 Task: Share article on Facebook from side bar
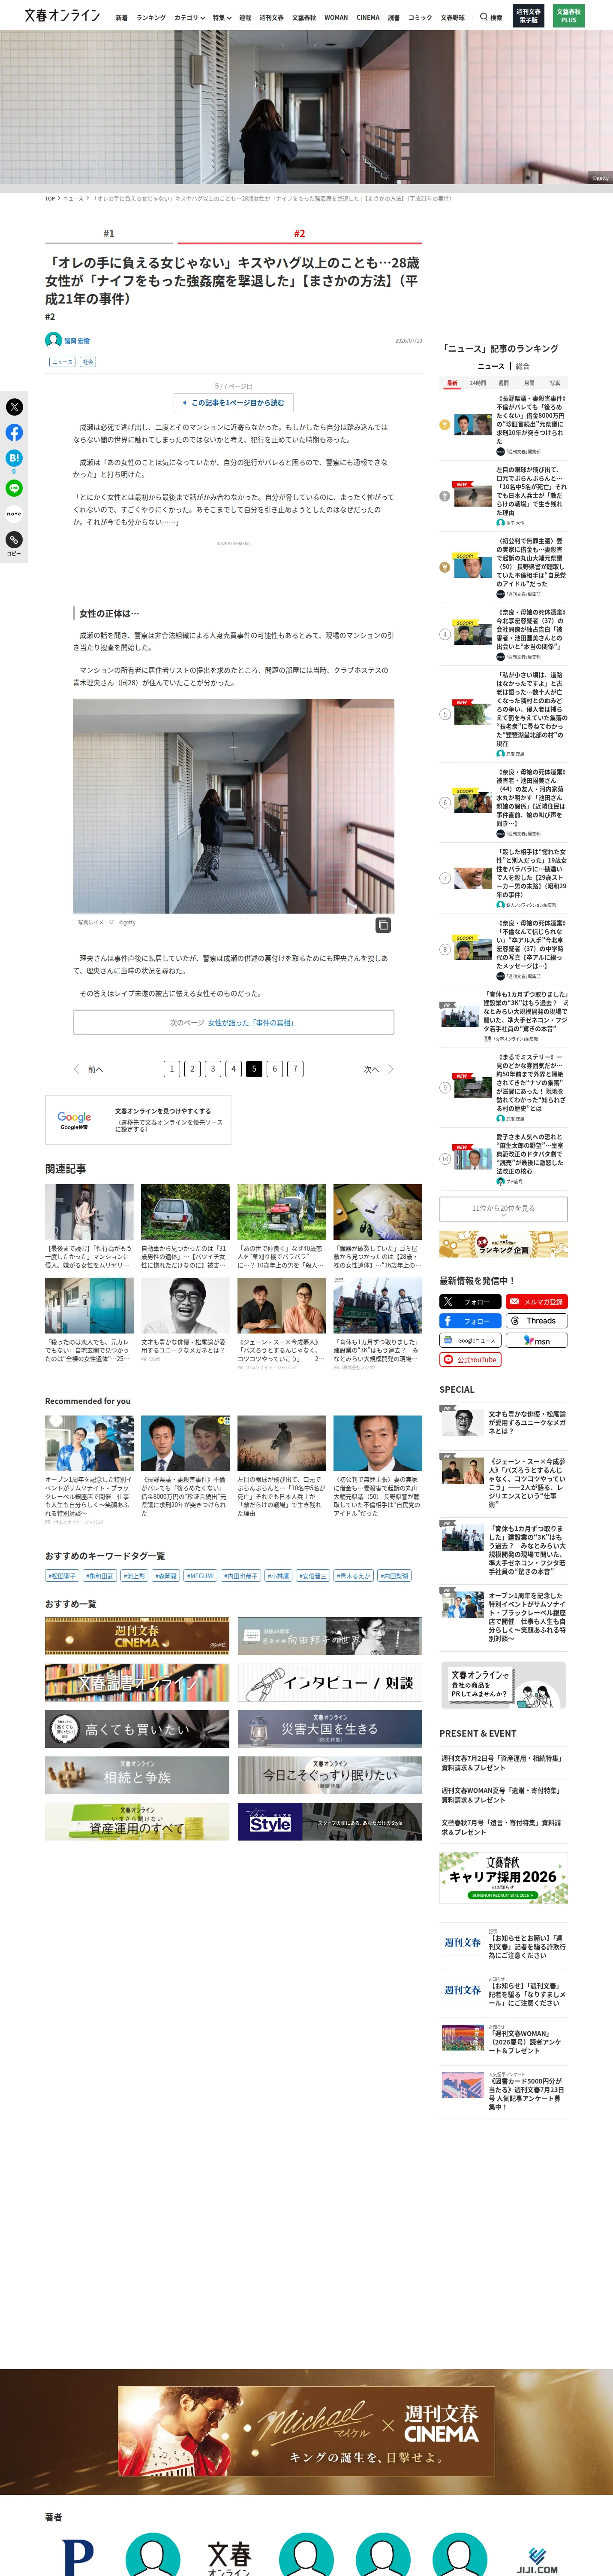coord(14,433)
